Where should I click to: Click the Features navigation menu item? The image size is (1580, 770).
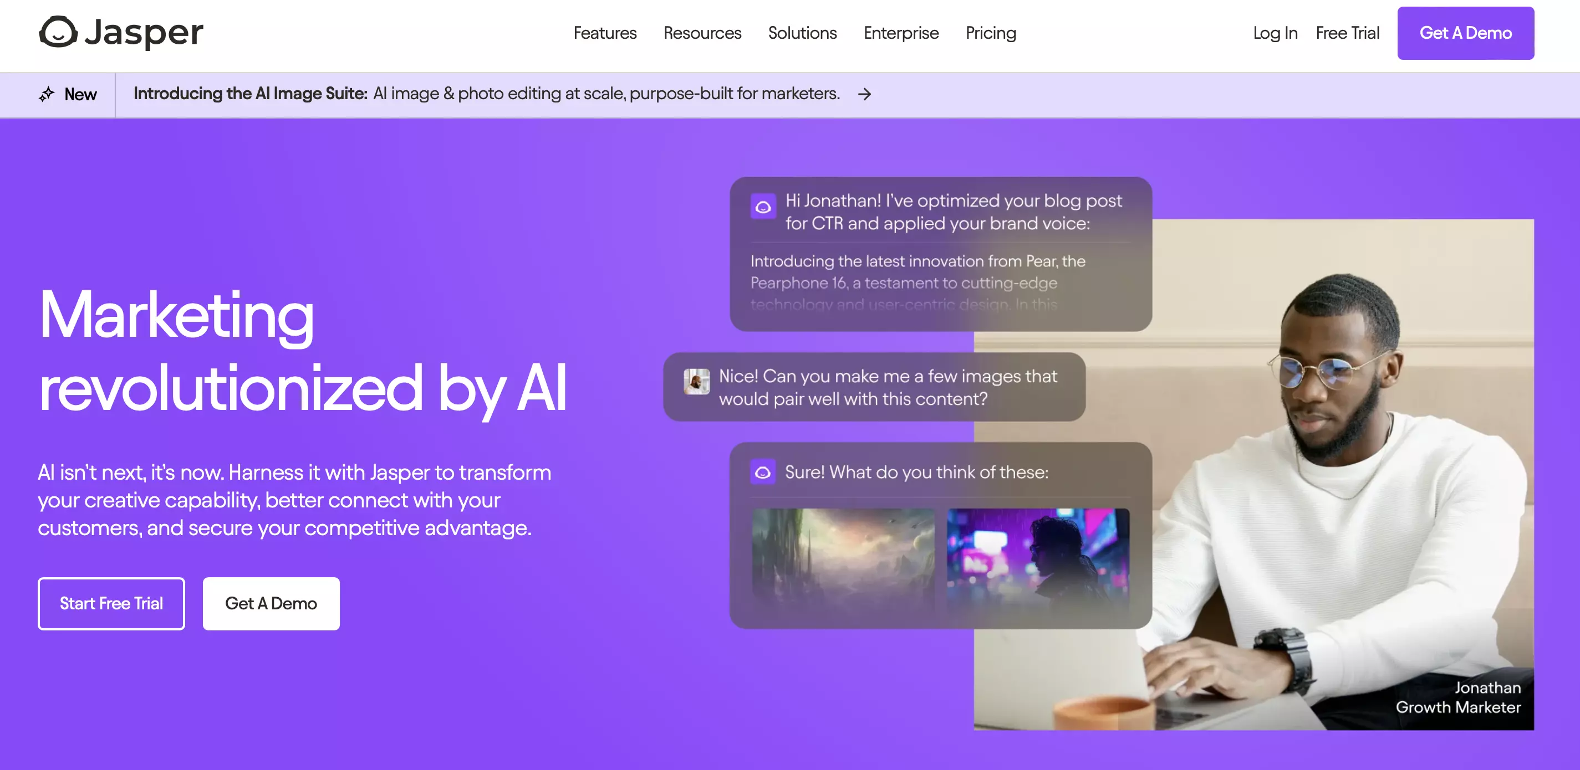pos(605,32)
